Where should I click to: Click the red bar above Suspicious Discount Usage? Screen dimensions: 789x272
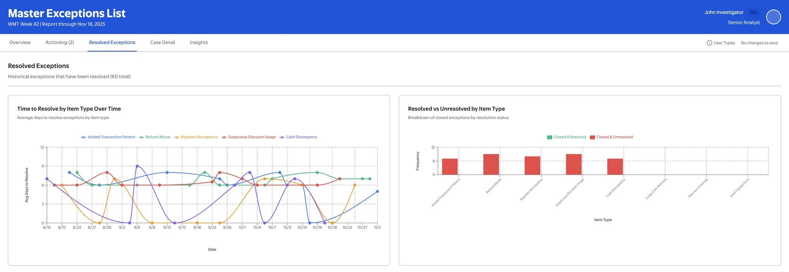coord(574,164)
